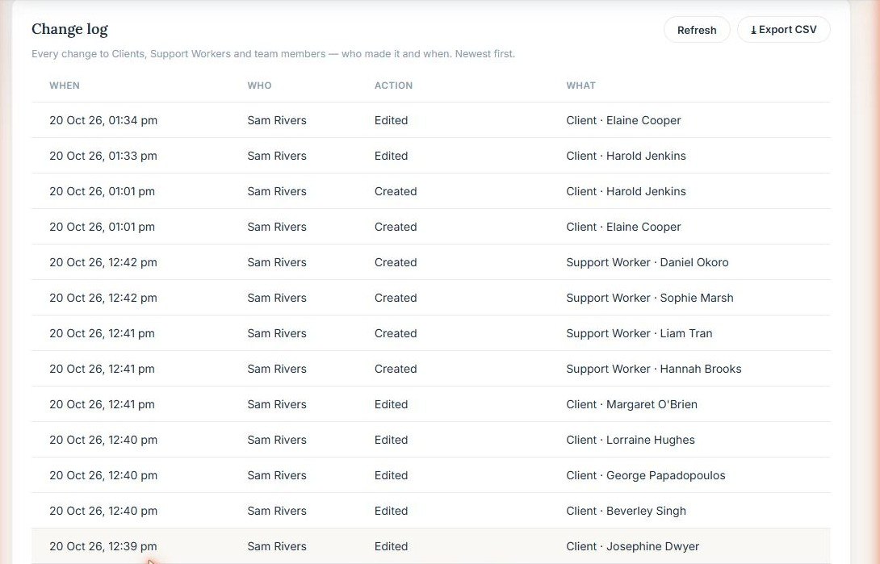This screenshot has height=564, width=880.
Task: Click the timestamp 20 Oct 26, 12:39 pm
Action: [103, 546]
